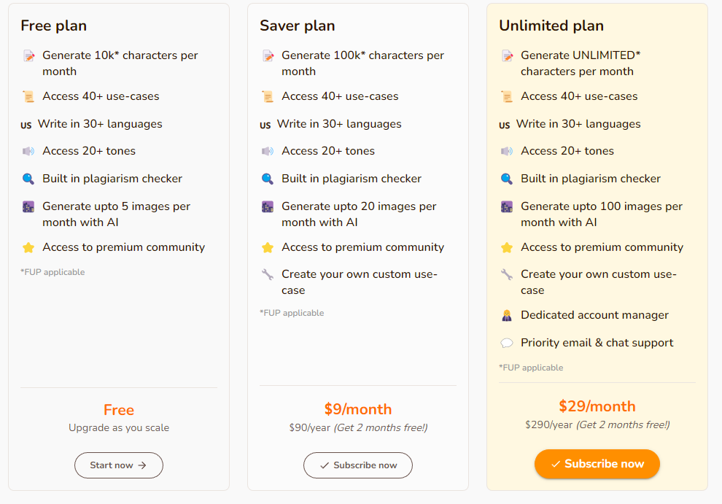This screenshot has width=722, height=504.
Task: Click the pencil-note icon in Free plan
Action: [28, 56]
